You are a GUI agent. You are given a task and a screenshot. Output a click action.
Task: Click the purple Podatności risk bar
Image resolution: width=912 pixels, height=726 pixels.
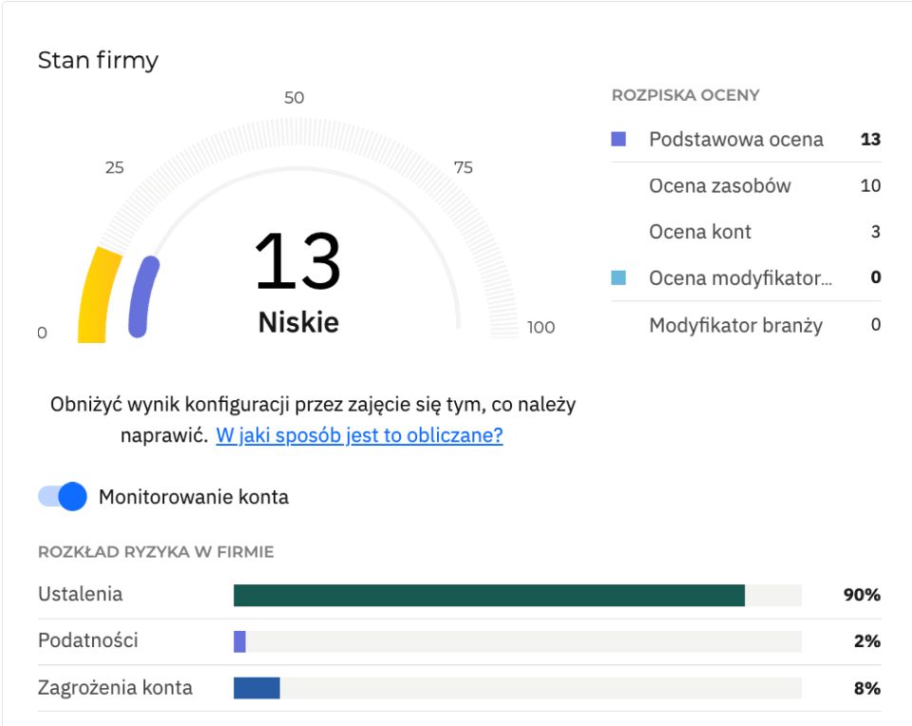(x=239, y=641)
